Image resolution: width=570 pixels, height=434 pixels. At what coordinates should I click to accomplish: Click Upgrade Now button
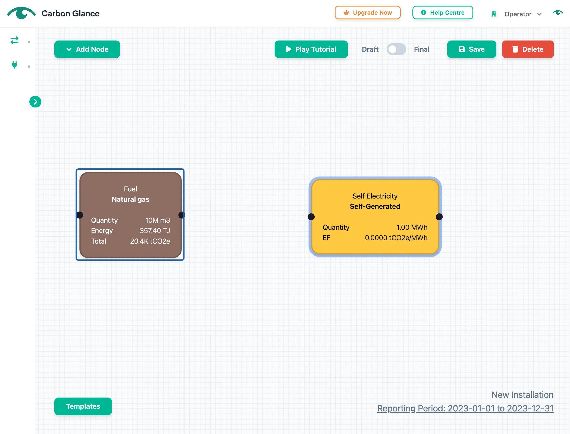(368, 13)
